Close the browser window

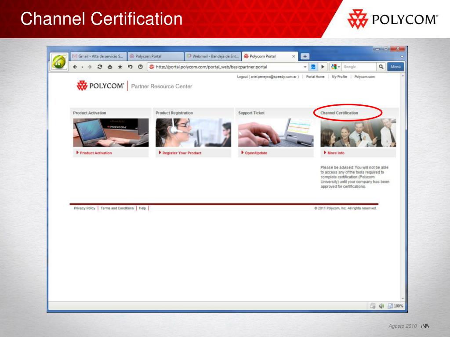coord(397,49)
